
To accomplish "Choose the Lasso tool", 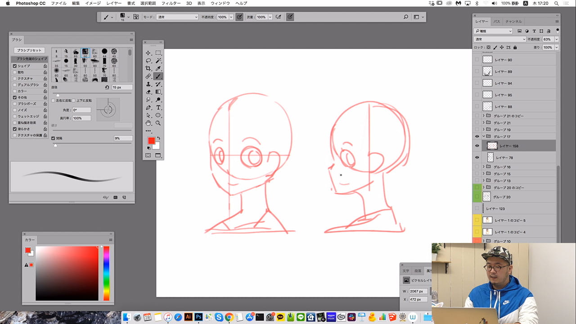I will point(148,60).
